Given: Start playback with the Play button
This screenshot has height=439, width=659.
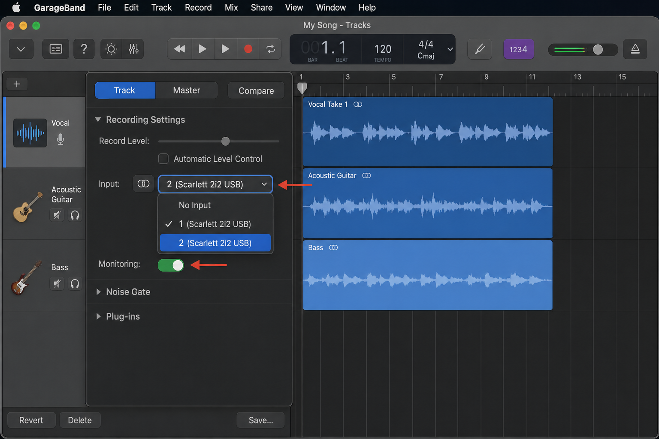Looking at the screenshot, I should [x=225, y=49].
